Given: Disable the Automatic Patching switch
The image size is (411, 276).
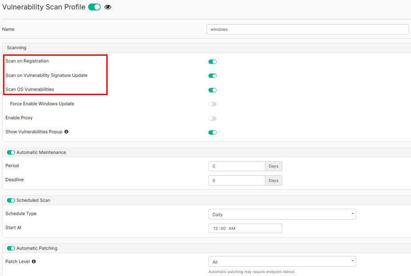Looking at the screenshot, I should (11, 248).
